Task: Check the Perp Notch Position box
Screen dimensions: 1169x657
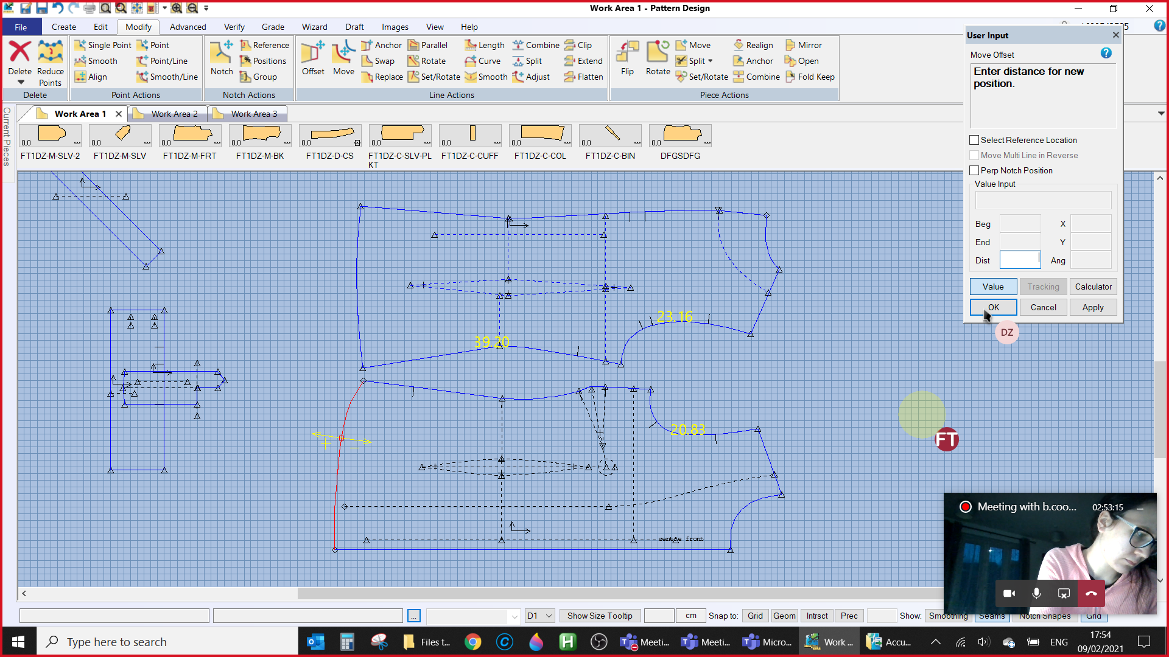Action: [x=974, y=170]
